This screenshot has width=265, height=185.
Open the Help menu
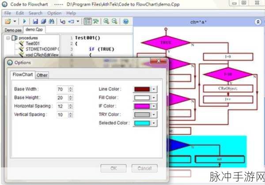(x=71, y=13)
